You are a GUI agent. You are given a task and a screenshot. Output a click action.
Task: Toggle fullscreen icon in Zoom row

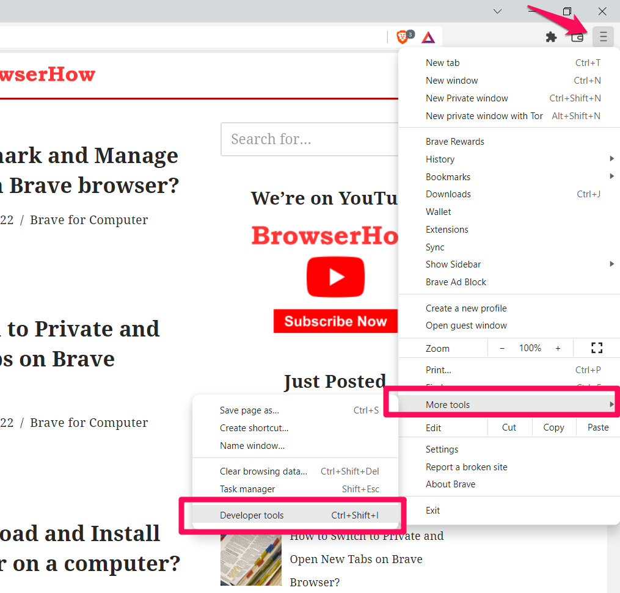597,348
